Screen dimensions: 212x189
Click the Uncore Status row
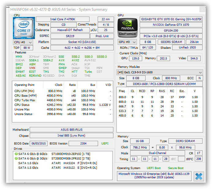coord(62,114)
